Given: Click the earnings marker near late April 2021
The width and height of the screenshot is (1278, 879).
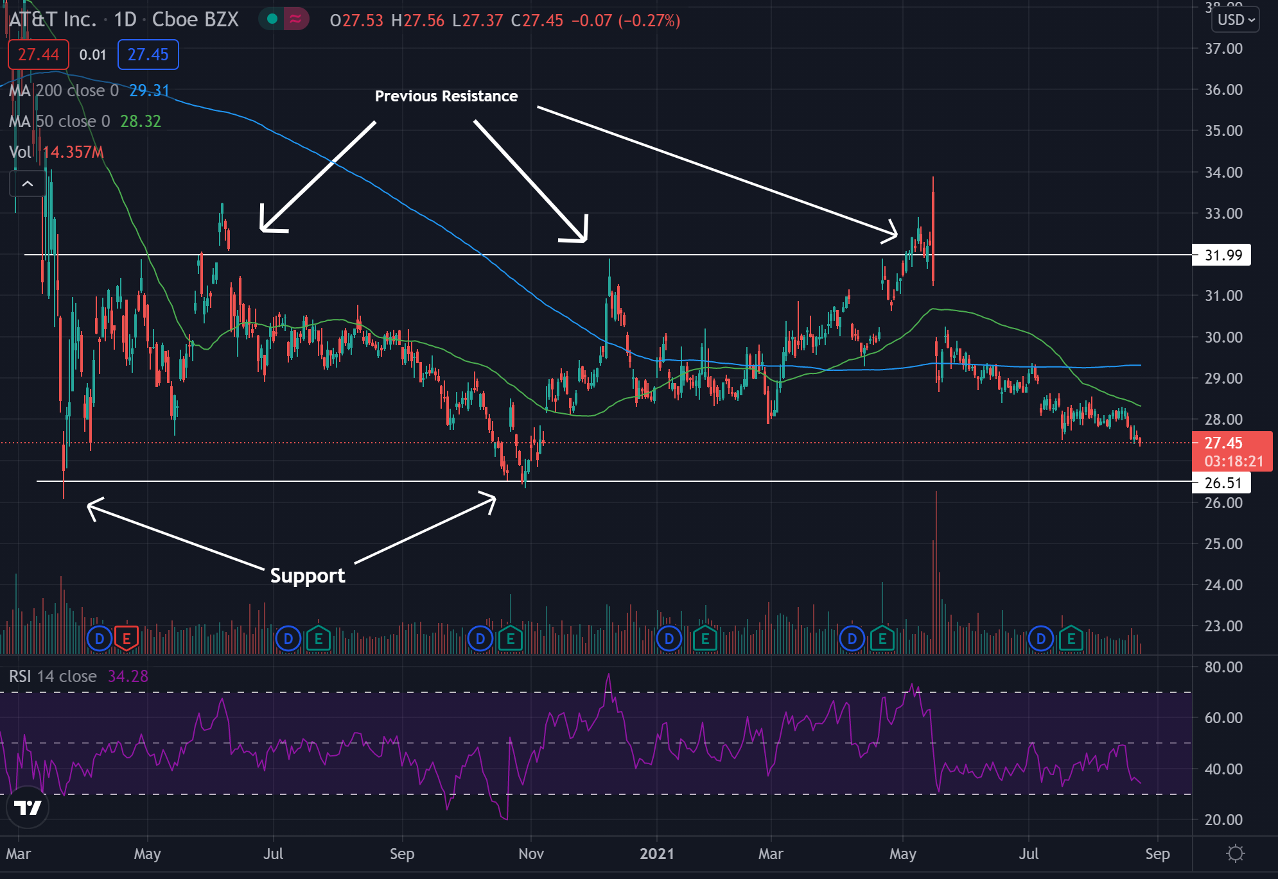Looking at the screenshot, I should [x=882, y=638].
